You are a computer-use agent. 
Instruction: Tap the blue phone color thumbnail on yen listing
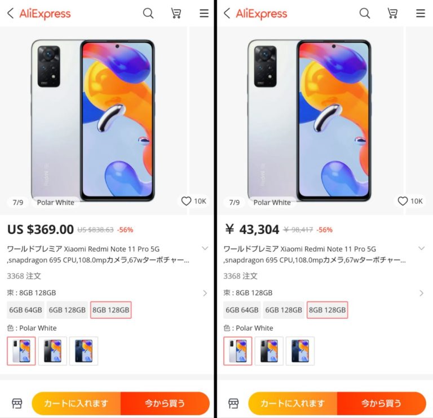click(x=300, y=351)
